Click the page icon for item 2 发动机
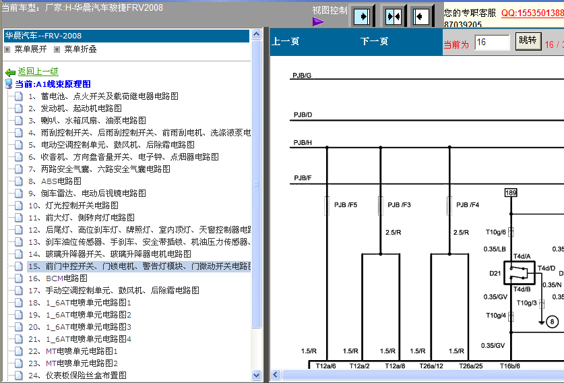 pyautogui.click(x=19, y=109)
